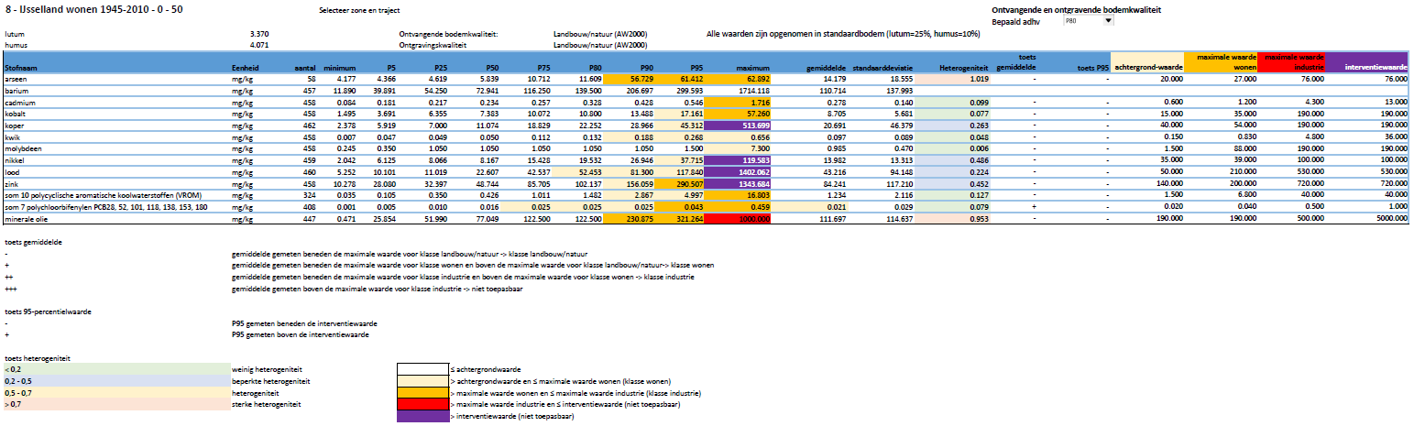Click the 'arseen' row label
Screen dimensions: 1414x426
(16, 81)
